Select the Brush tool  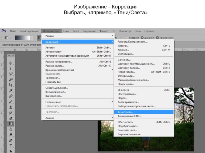pyautogui.click(x=11, y=102)
